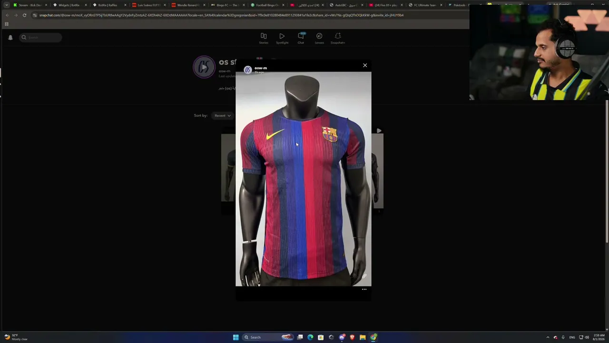The image size is (609, 343).
Task: Open the Sort by Recent dropdown
Action: (222, 115)
